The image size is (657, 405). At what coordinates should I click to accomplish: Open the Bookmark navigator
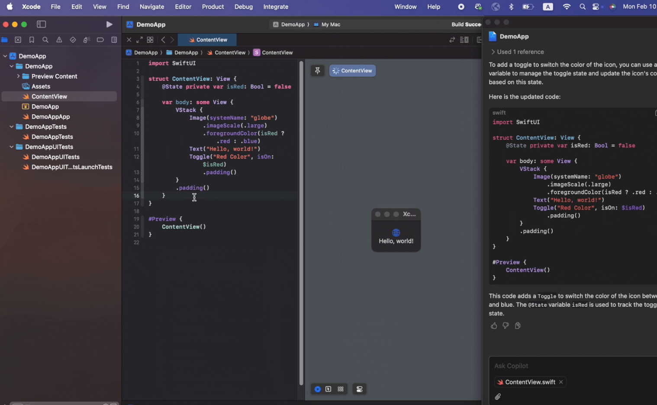click(32, 40)
